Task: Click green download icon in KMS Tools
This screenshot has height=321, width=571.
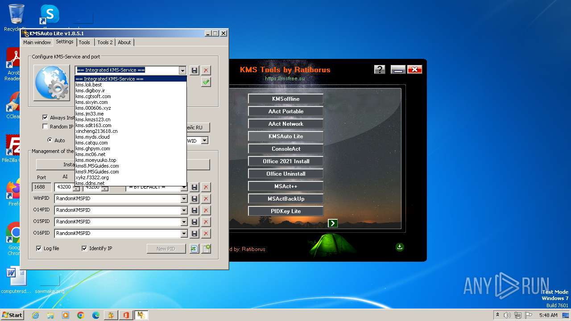Action: click(x=400, y=247)
